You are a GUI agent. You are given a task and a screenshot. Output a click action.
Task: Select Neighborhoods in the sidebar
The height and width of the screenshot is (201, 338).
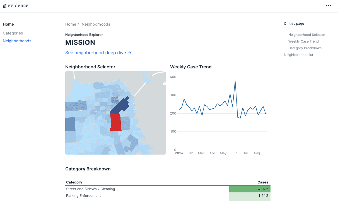17,41
